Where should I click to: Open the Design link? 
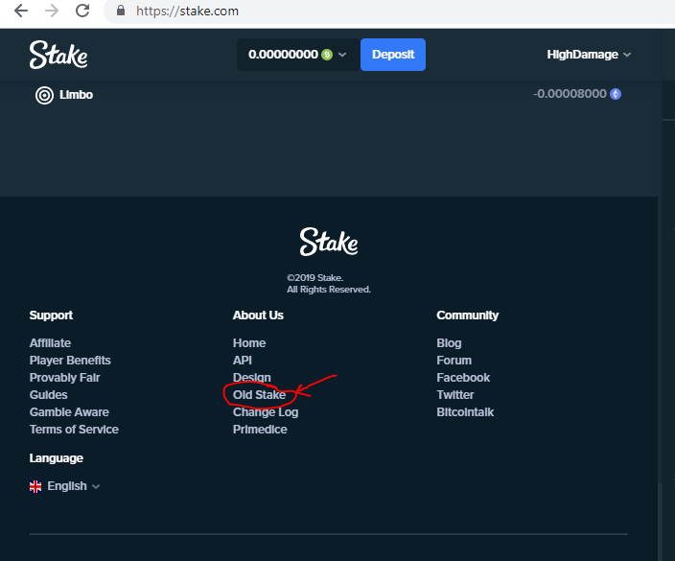[252, 378]
